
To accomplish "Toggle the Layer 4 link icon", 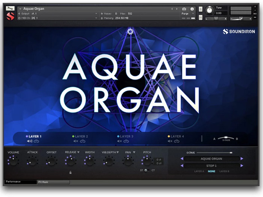I will (x=177, y=141).
